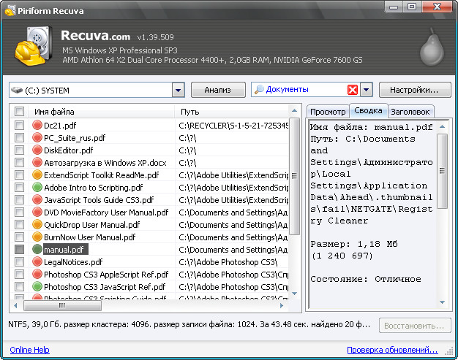Screen dimensions: 458x360
Task: Tick the checkbox for ExtendScript Toolkit ReadMe.pdf
Action: 19,175
